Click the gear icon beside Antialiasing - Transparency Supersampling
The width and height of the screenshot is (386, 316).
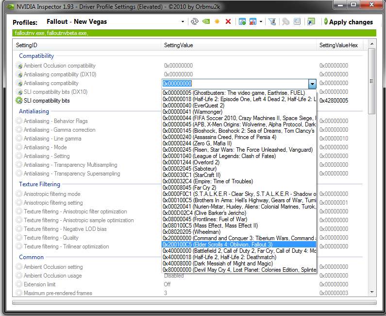(x=19, y=174)
